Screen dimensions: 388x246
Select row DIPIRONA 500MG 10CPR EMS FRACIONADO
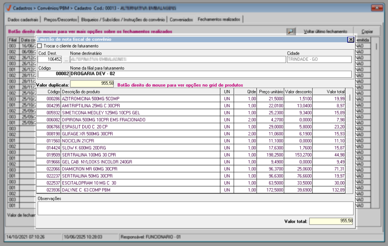[191, 120]
